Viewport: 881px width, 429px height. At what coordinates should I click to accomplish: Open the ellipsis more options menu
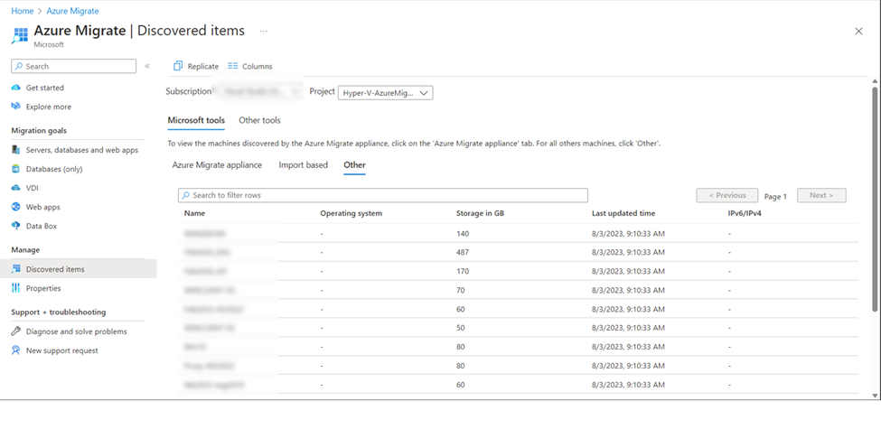263,31
